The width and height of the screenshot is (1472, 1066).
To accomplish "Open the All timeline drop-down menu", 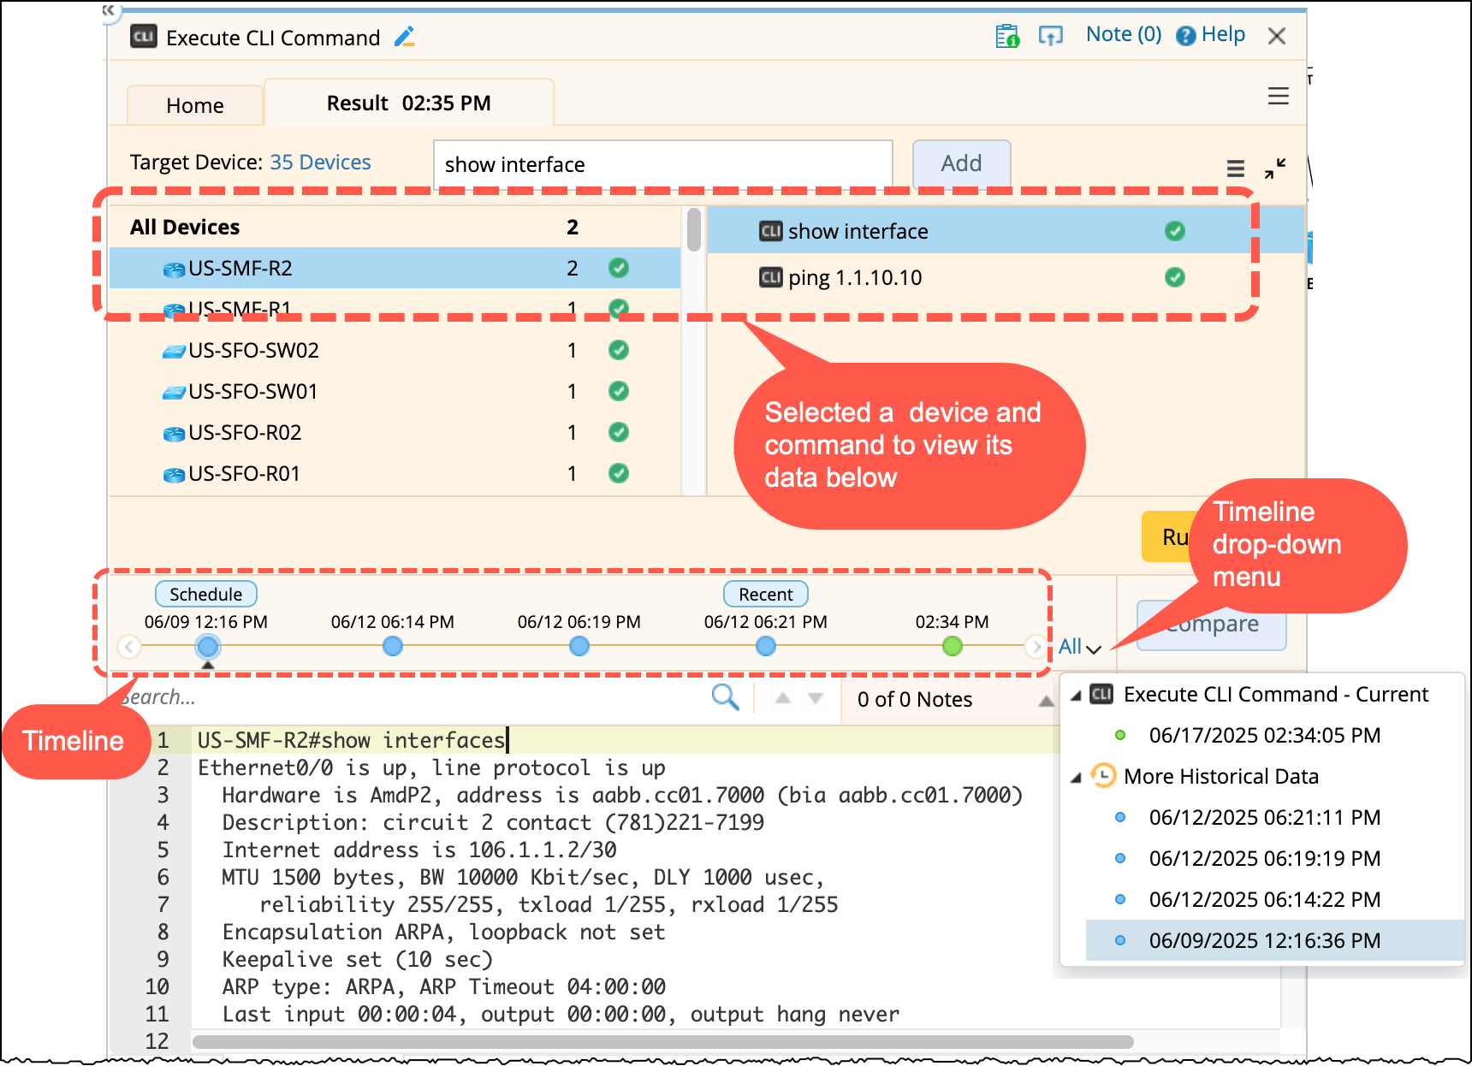I will [1078, 647].
